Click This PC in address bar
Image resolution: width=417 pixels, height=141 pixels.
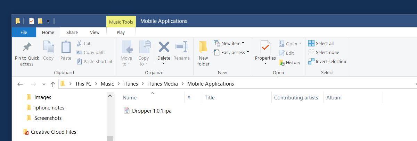(83, 83)
